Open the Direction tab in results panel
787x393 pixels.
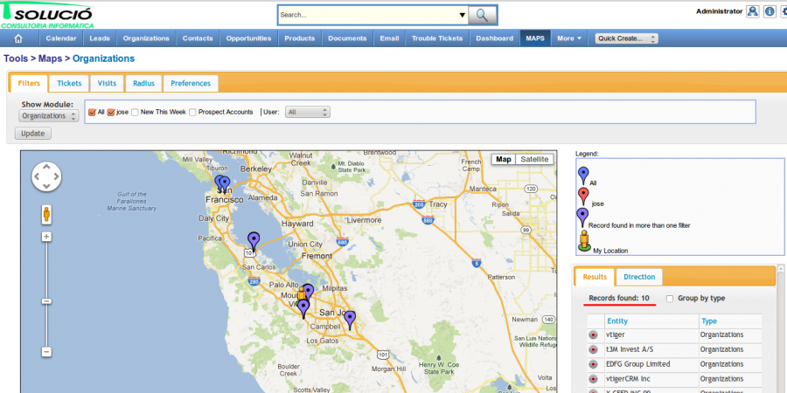tap(638, 277)
